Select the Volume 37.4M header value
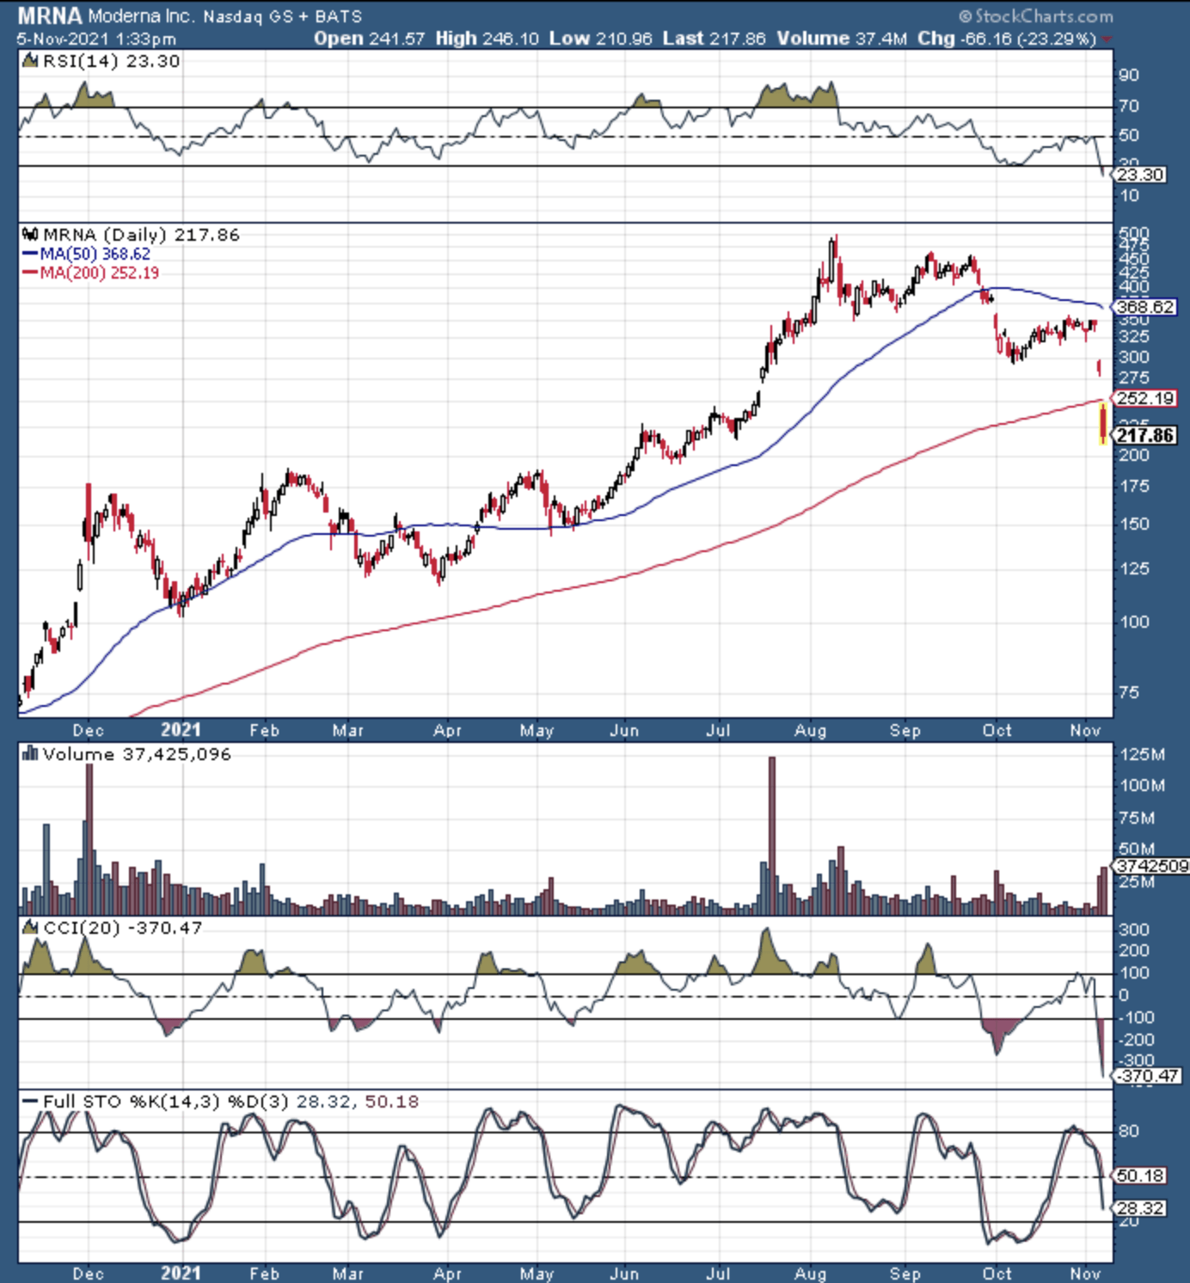The width and height of the screenshot is (1190, 1283). [x=842, y=39]
